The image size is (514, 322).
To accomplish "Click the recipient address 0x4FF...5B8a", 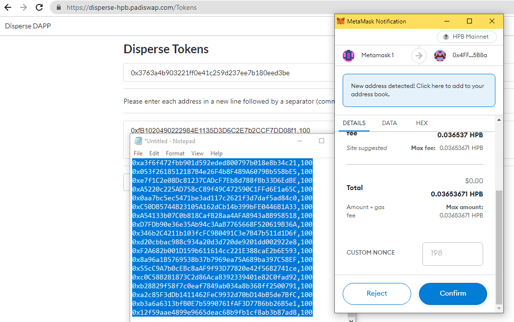I will pos(469,55).
